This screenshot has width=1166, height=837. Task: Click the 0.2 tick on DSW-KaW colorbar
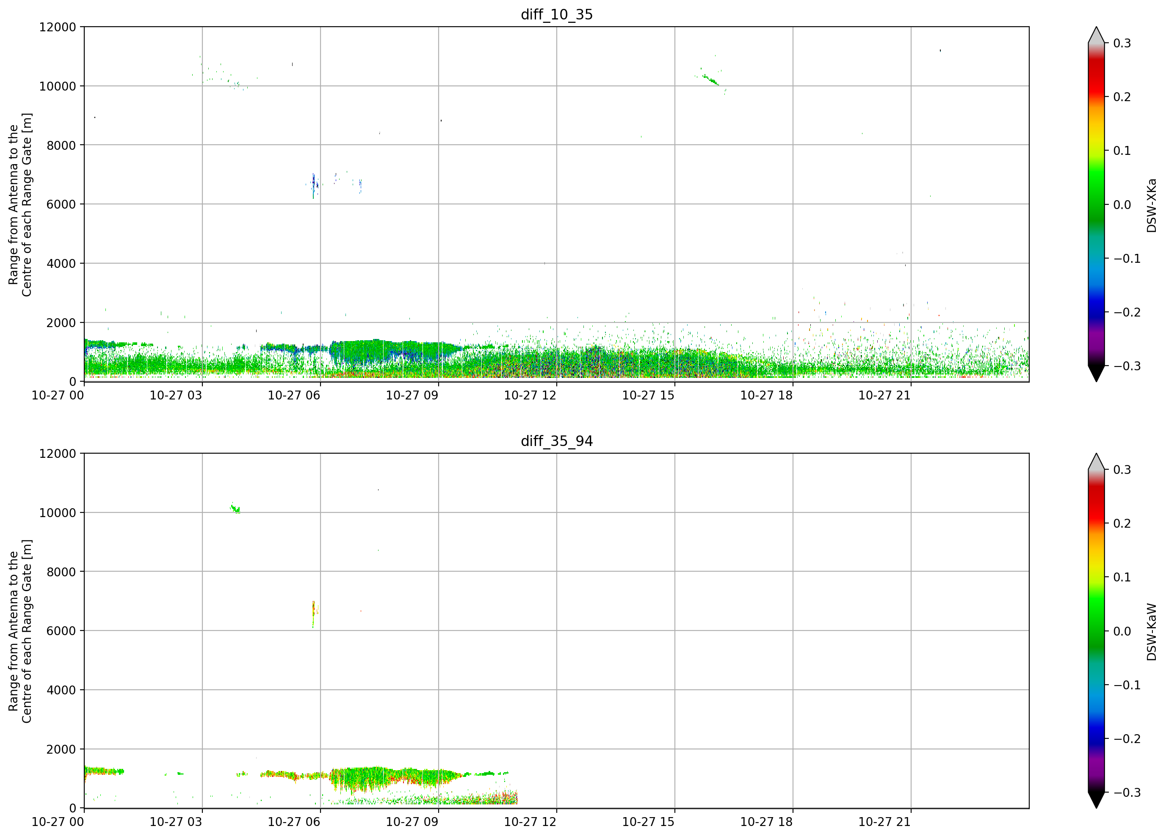1122,523
